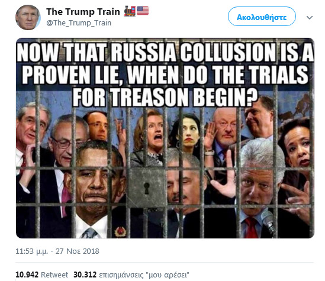The height and width of the screenshot is (281, 325).
Task: Click the locomotive emoji beside account name
Action: coord(130,11)
